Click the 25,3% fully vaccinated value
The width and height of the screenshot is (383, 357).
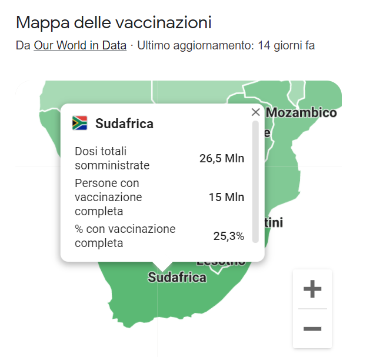click(x=229, y=236)
